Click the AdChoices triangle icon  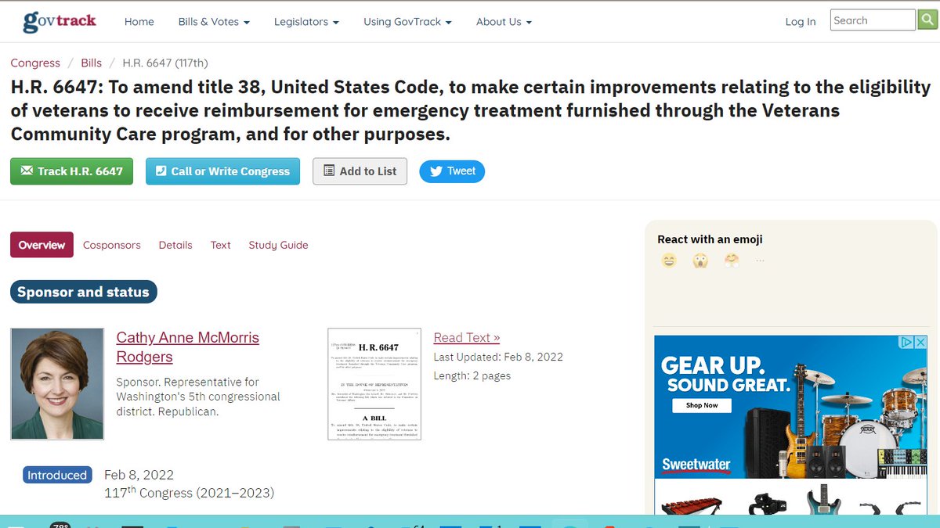pos(906,342)
